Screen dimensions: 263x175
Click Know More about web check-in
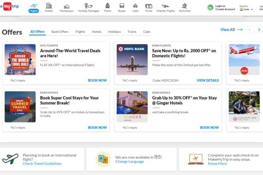217,163
